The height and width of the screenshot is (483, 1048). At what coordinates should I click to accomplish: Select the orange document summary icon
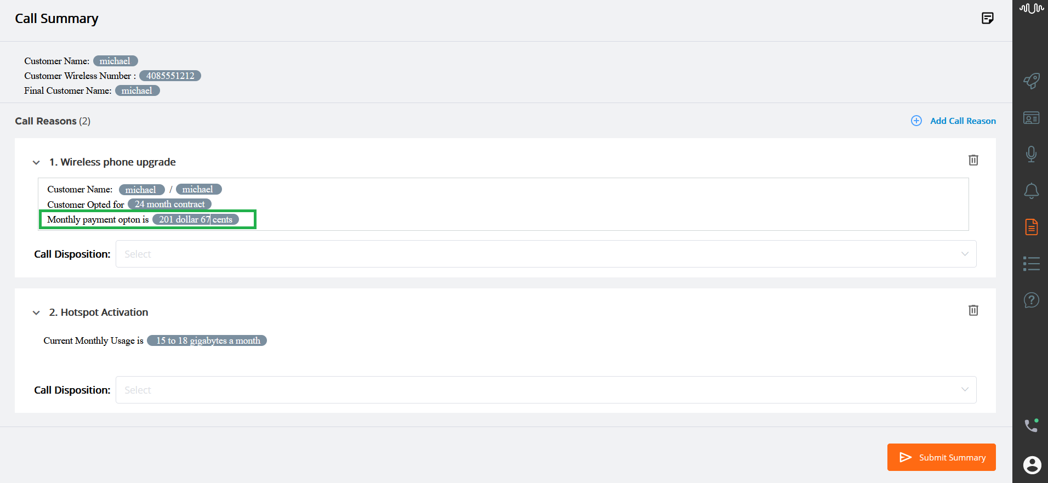[x=1031, y=227]
